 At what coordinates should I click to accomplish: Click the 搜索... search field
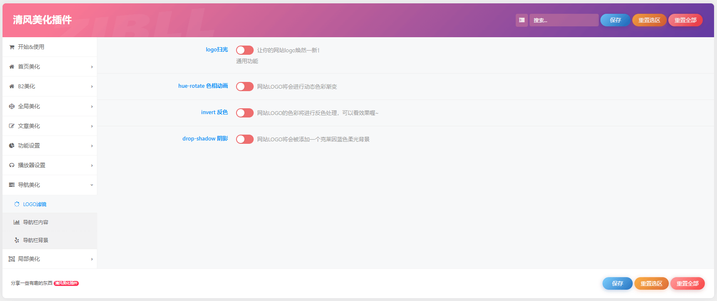(x=564, y=20)
